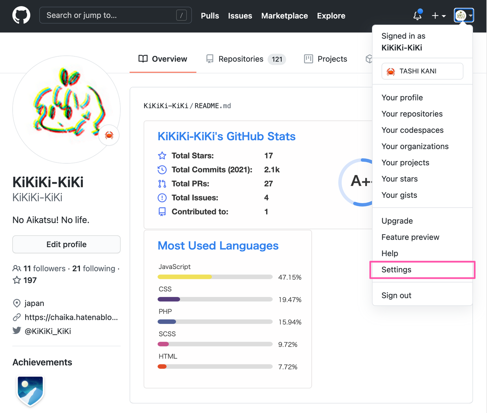Open Settings from the user menu
The width and height of the screenshot is (487, 413).
point(422,270)
